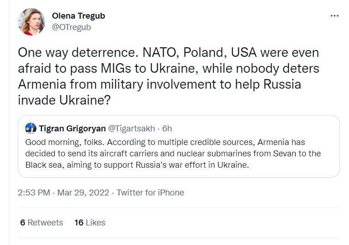This screenshot has height=245, width=349.
Task: Open the Olena Tregub display name
Action: pyautogui.click(x=78, y=16)
